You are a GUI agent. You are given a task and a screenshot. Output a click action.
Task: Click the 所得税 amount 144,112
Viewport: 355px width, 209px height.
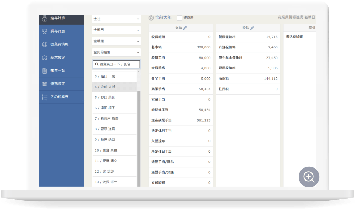click(x=271, y=79)
